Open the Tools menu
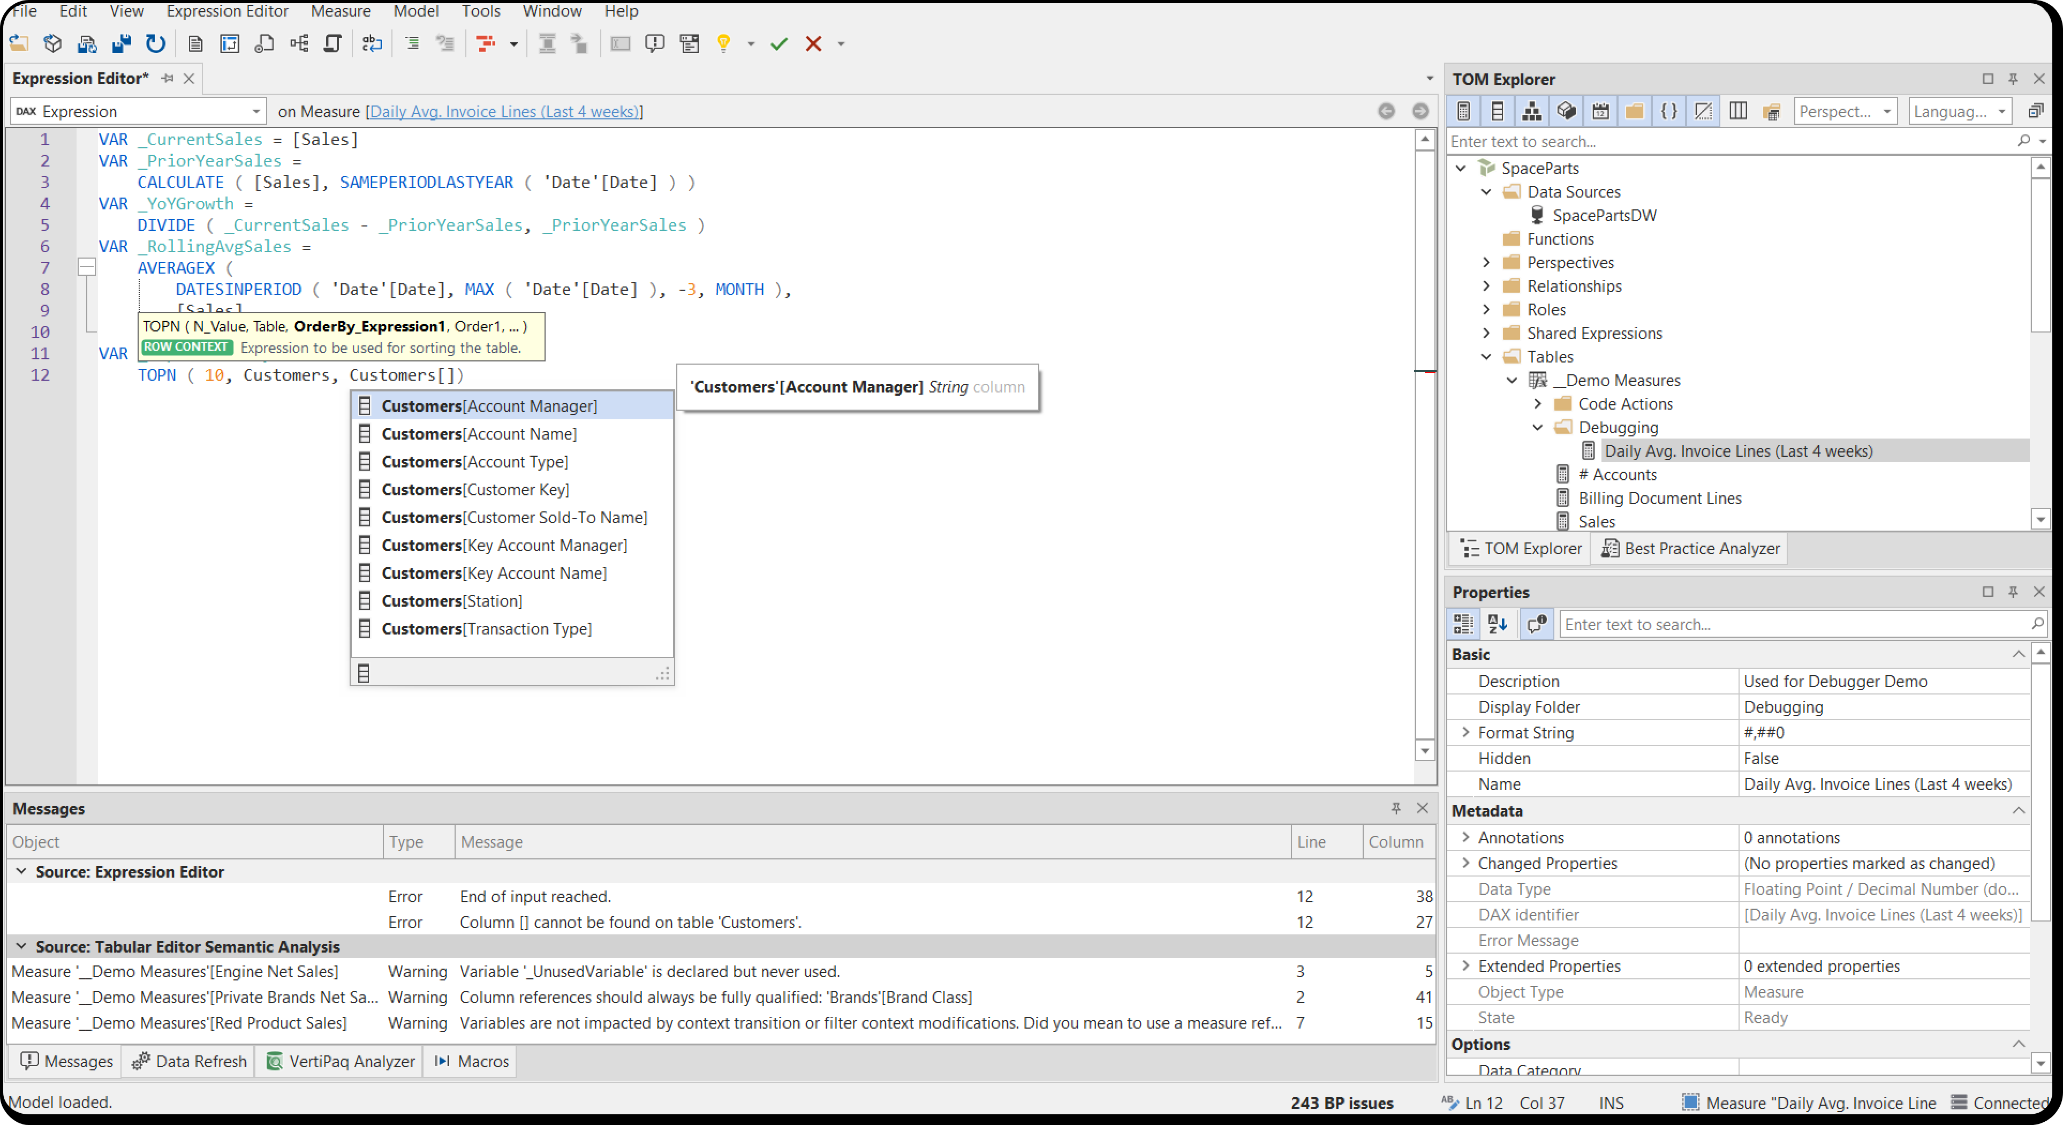2063x1125 pixels. [x=480, y=11]
